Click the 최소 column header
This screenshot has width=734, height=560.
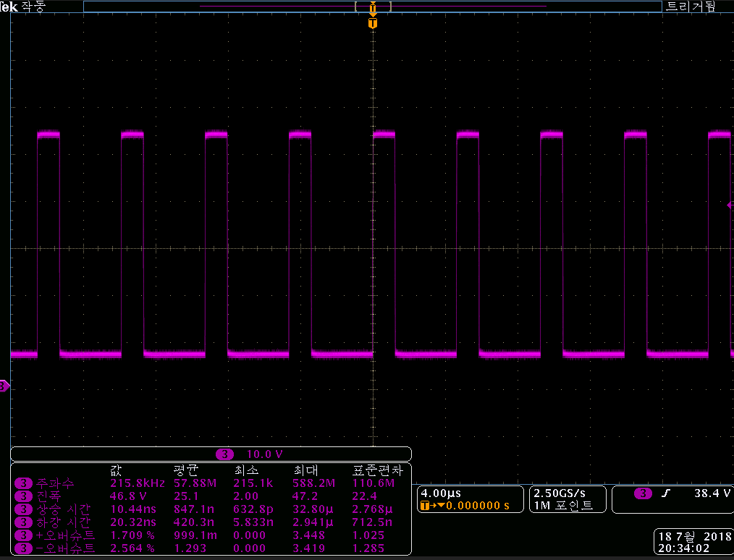[x=246, y=470]
